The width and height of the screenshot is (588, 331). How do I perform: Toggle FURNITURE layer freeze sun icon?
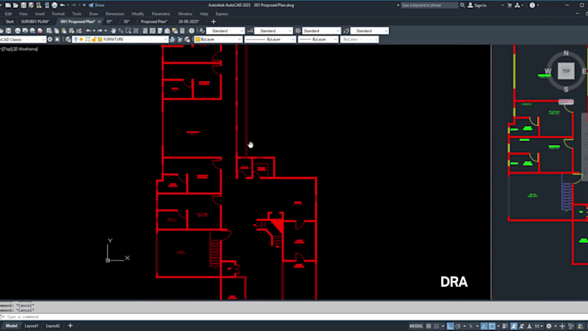81,40
